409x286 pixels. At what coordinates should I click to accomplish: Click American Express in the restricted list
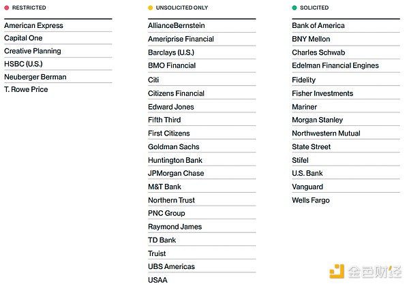(33, 26)
